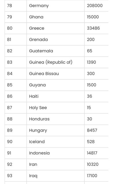Click the Indonesia value 14817

pyautogui.click(x=92, y=153)
